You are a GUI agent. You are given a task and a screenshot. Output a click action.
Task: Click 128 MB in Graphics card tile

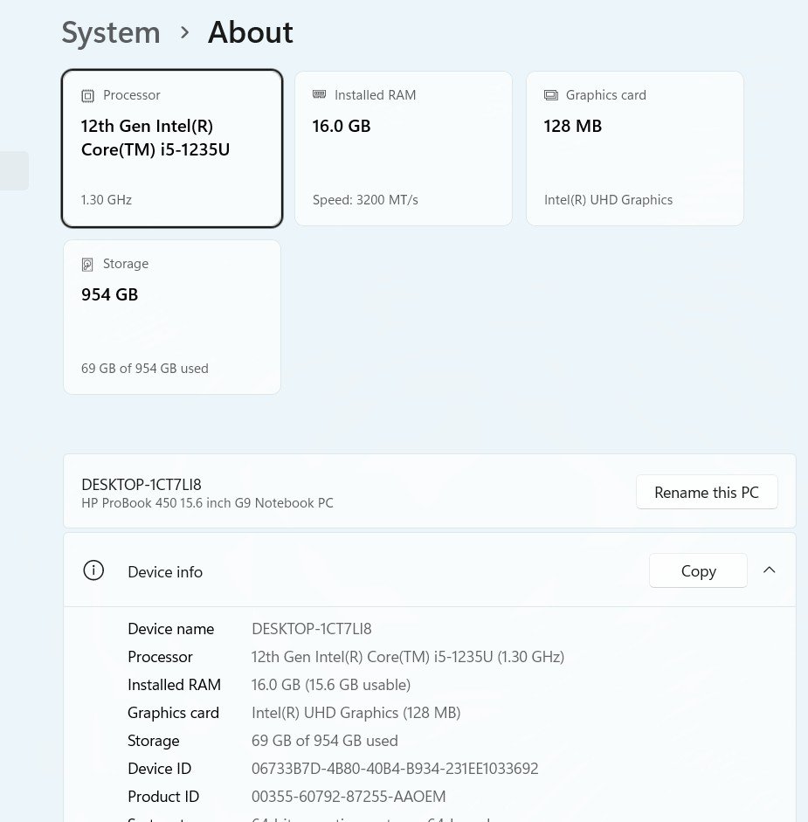point(572,126)
